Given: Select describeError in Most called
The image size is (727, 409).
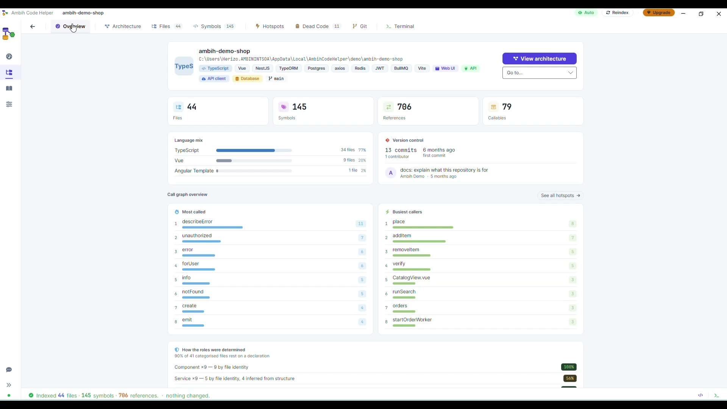Looking at the screenshot, I should 270,224.
